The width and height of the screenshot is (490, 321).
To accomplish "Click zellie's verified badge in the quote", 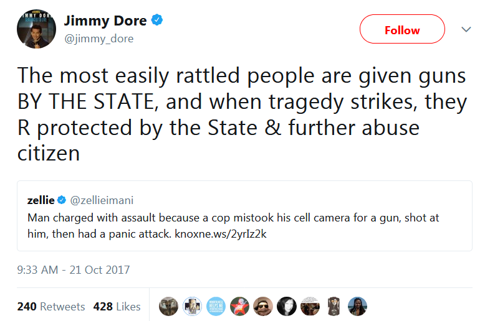I will (62, 200).
